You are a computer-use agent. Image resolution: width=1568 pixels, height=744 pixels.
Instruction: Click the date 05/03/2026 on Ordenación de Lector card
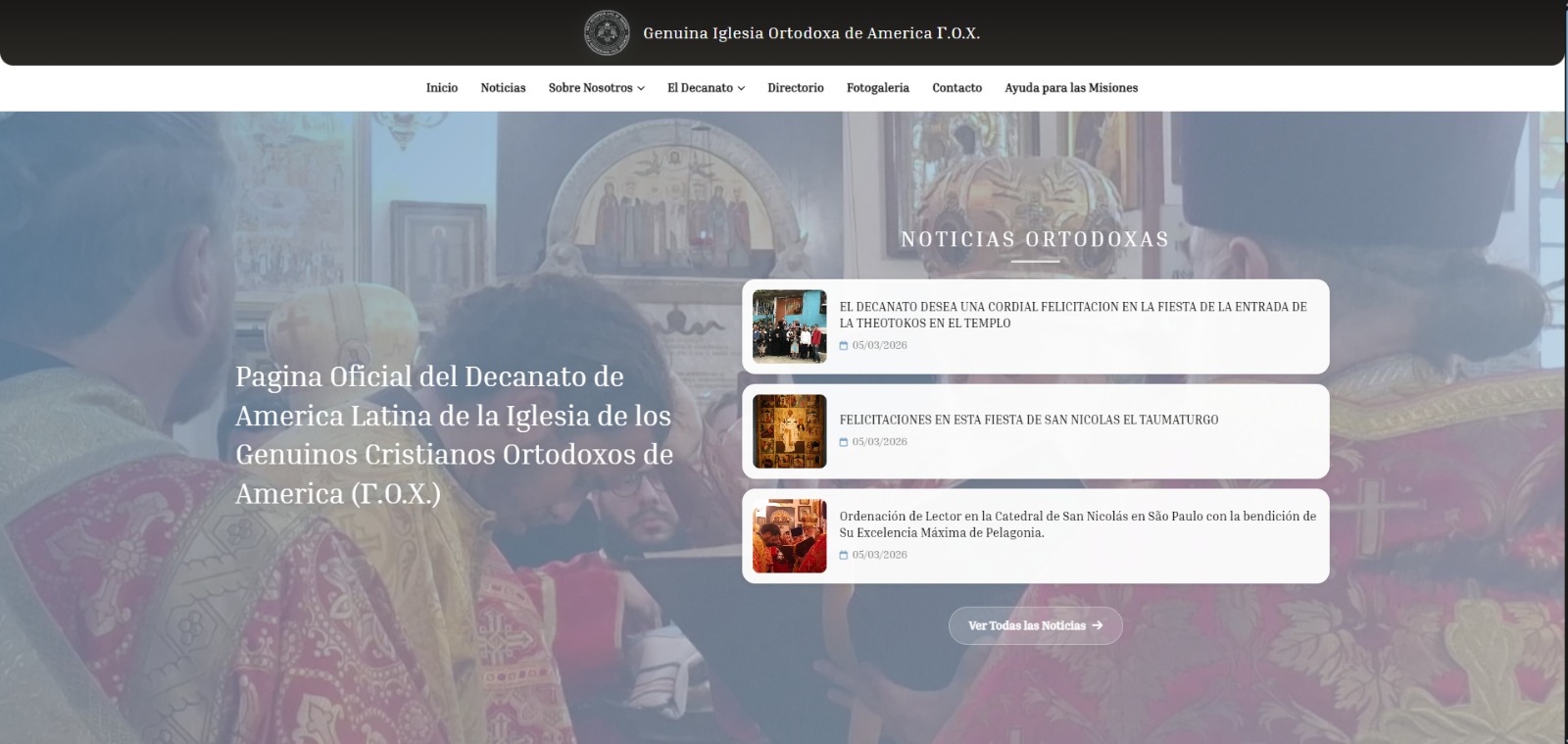coord(879,555)
